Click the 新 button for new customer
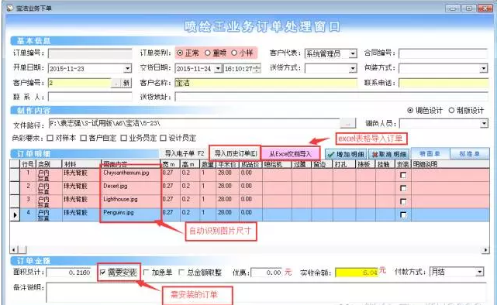Screen dimensions: 497x305 (x=126, y=83)
